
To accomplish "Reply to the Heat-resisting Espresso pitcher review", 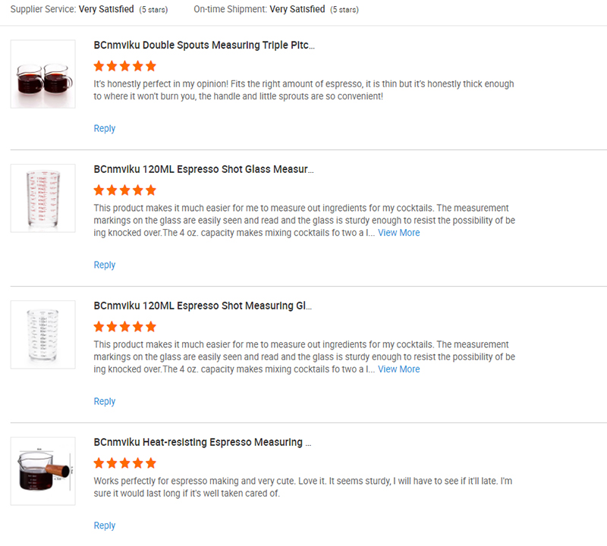I will [105, 526].
